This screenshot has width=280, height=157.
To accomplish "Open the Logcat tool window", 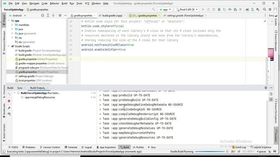I will pos(87,147).
